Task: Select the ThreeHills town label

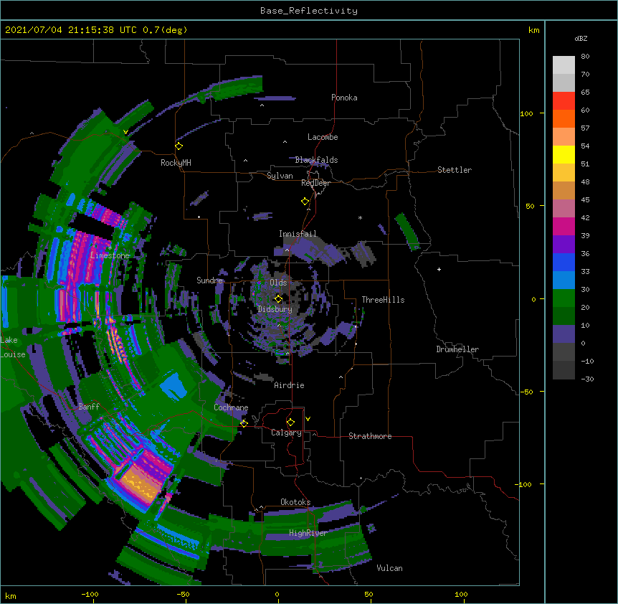Action: pyautogui.click(x=383, y=300)
